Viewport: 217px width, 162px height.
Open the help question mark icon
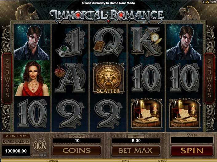pyautogui.click(x=203, y=2)
